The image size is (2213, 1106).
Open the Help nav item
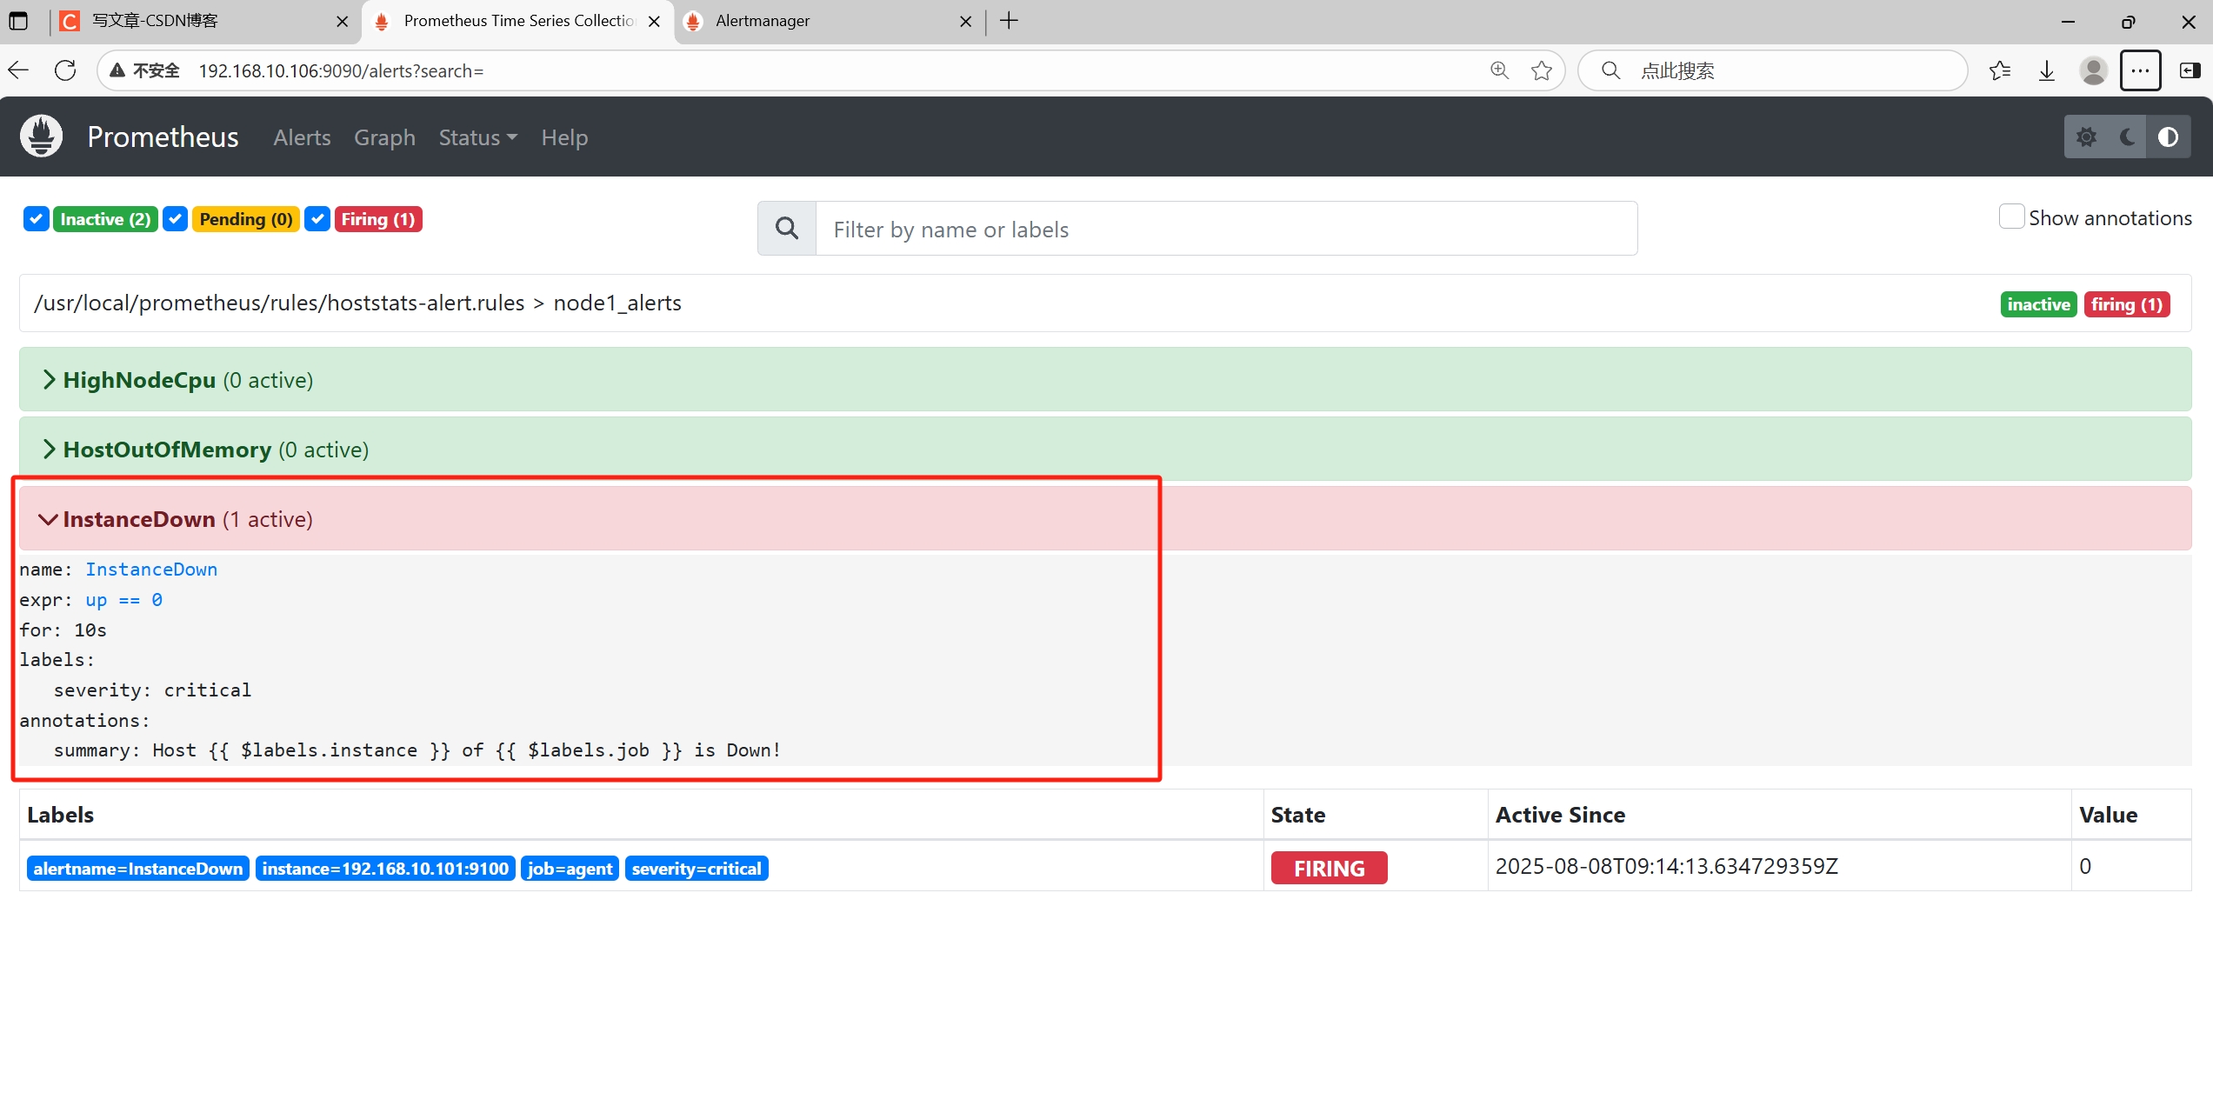564,137
